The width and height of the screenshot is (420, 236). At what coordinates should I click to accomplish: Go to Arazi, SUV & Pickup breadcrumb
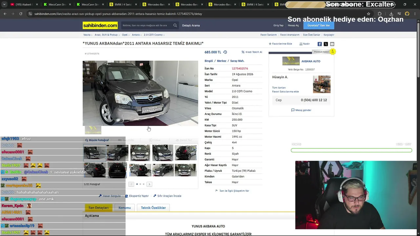(x=106, y=35)
